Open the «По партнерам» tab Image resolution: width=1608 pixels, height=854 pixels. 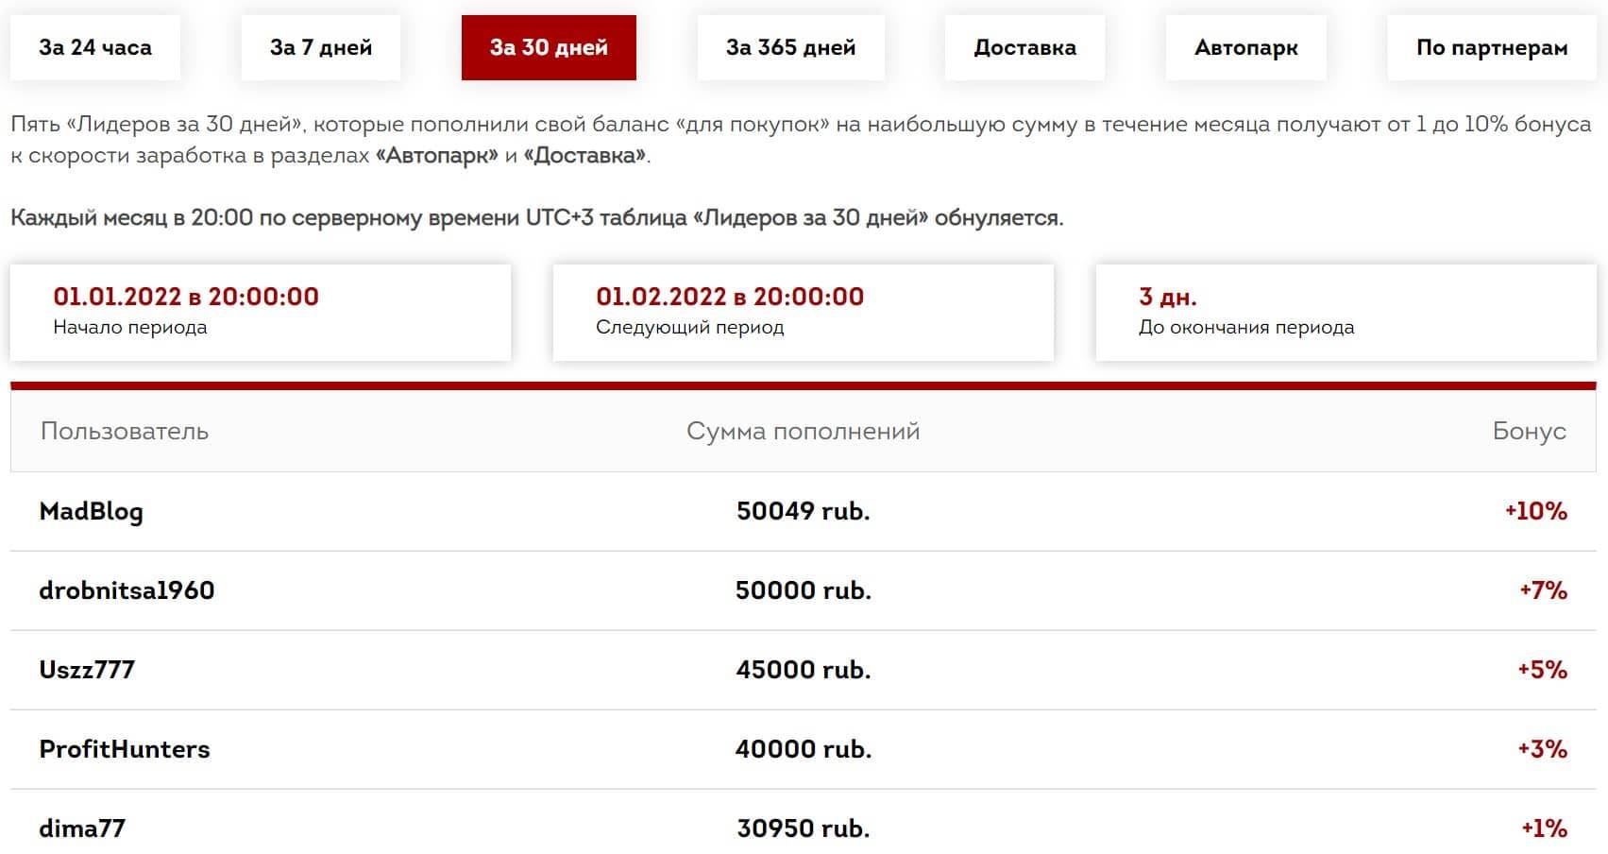coord(1492,47)
